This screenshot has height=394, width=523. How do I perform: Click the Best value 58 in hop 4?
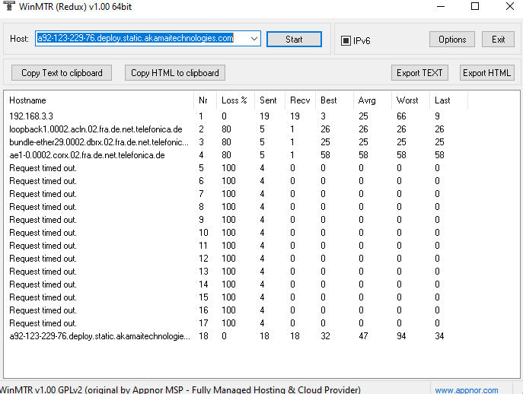pyautogui.click(x=325, y=155)
